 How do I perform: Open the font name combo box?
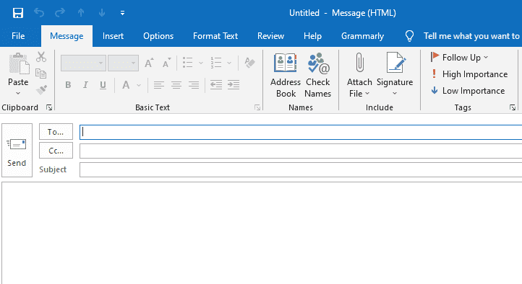tap(83, 63)
